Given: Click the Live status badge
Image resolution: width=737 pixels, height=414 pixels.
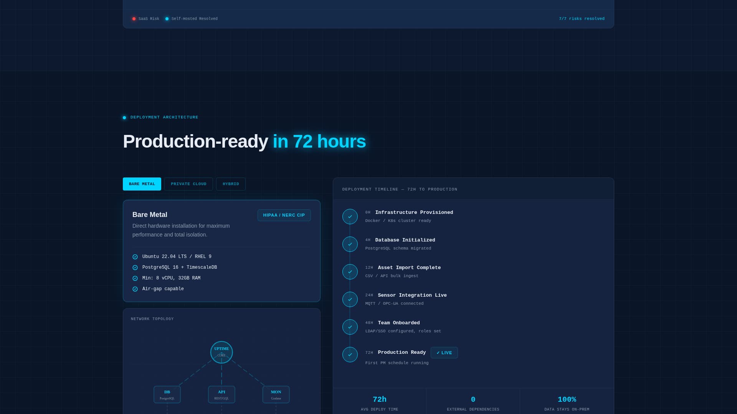Looking at the screenshot, I should (444, 353).
